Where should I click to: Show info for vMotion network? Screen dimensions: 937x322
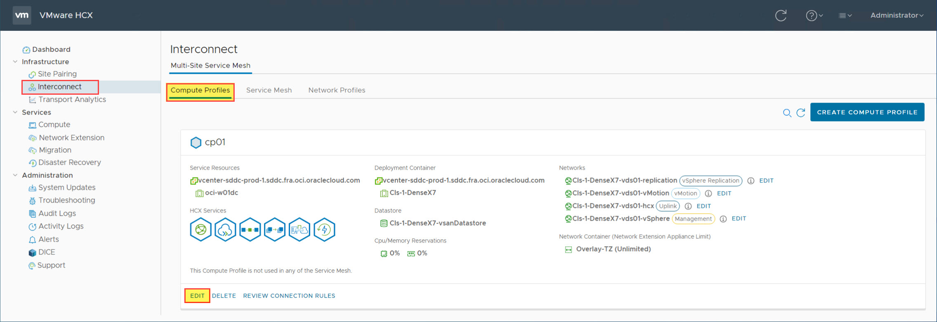pyautogui.click(x=708, y=194)
